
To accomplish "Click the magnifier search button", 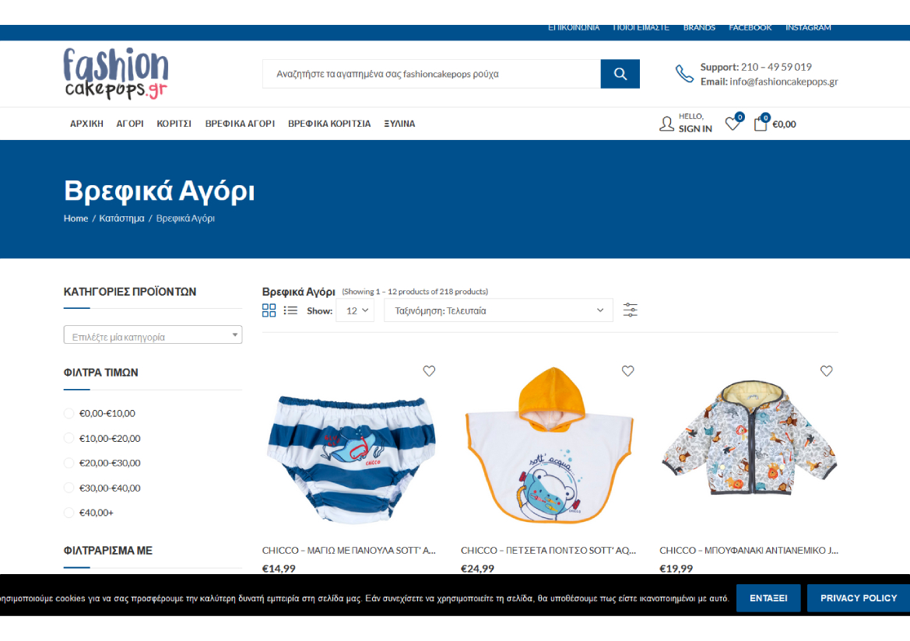I will (x=620, y=74).
